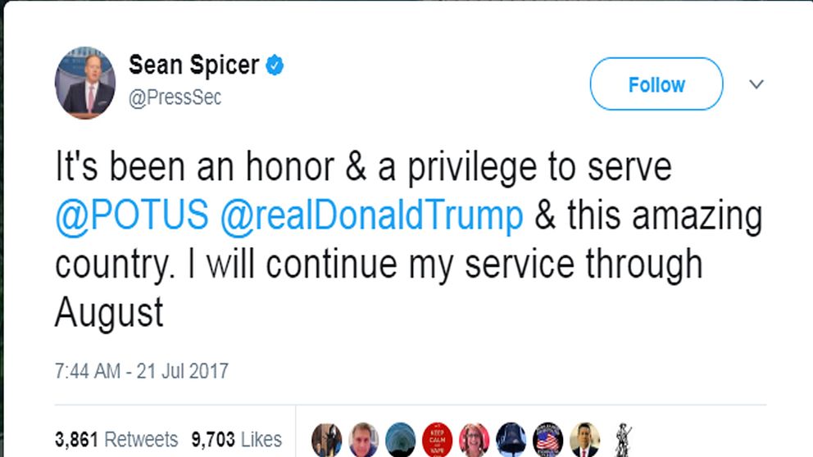The height and width of the screenshot is (457, 813).
Task: Click the dark blue avatar left of flag
Action: click(x=511, y=440)
